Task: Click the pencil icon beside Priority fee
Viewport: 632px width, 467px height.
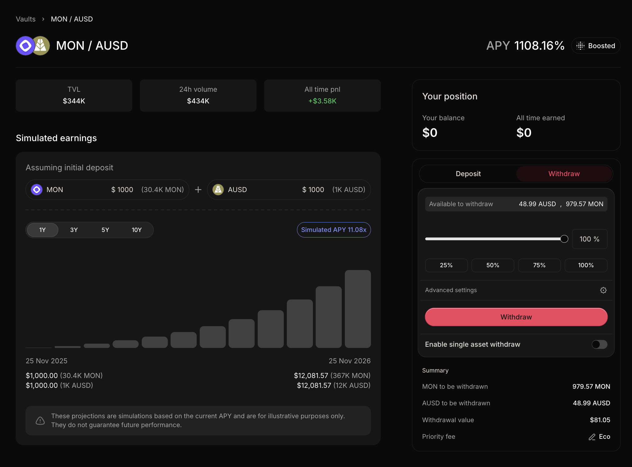Action: pos(592,437)
